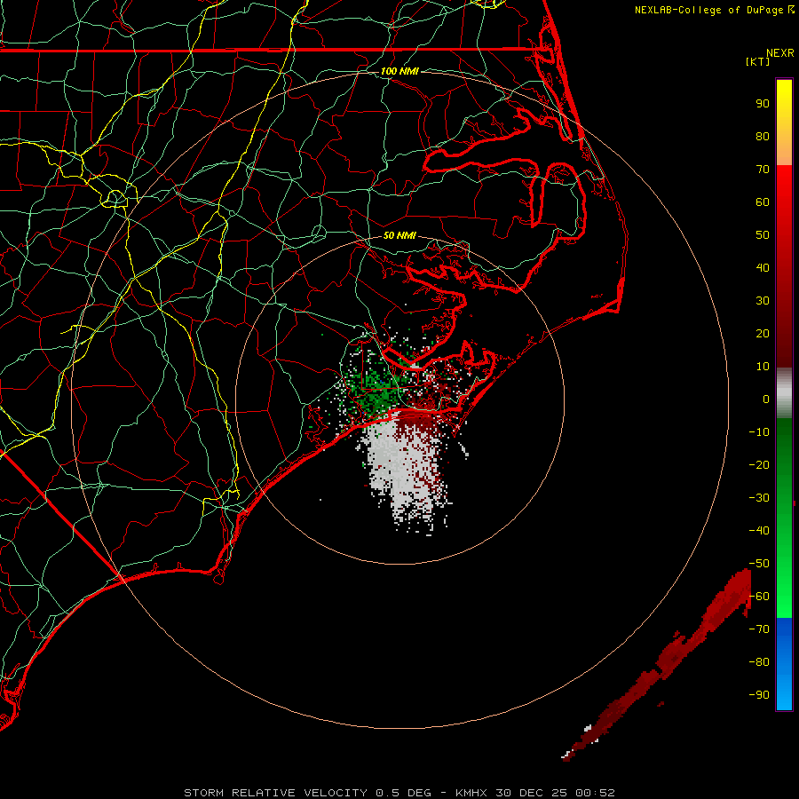Select the -90 value on the velocity scale
This screenshot has width=799, height=799.
[x=759, y=695]
